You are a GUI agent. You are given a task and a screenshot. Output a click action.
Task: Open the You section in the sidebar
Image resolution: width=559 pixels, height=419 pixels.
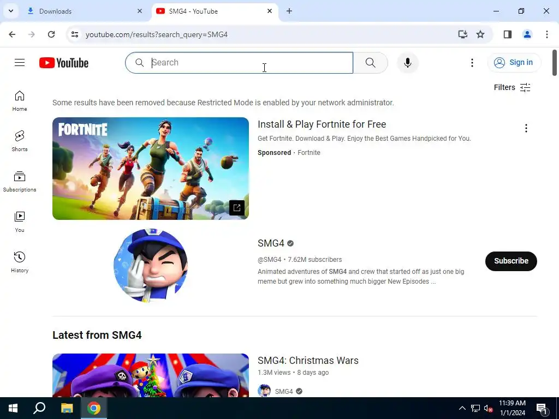pyautogui.click(x=20, y=222)
